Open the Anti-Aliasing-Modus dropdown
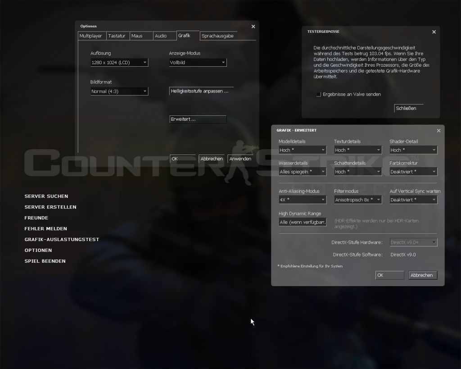Screen dimensions: 461x369 point(302,200)
